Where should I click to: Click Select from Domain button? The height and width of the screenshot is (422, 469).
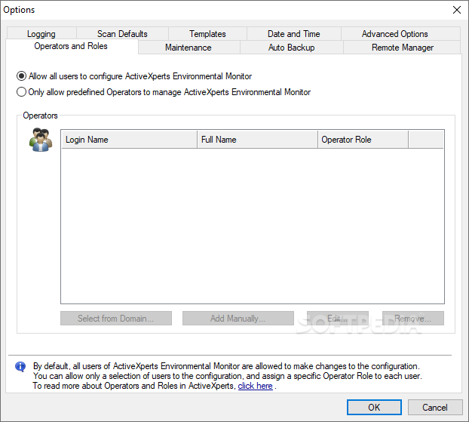coord(116,319)
